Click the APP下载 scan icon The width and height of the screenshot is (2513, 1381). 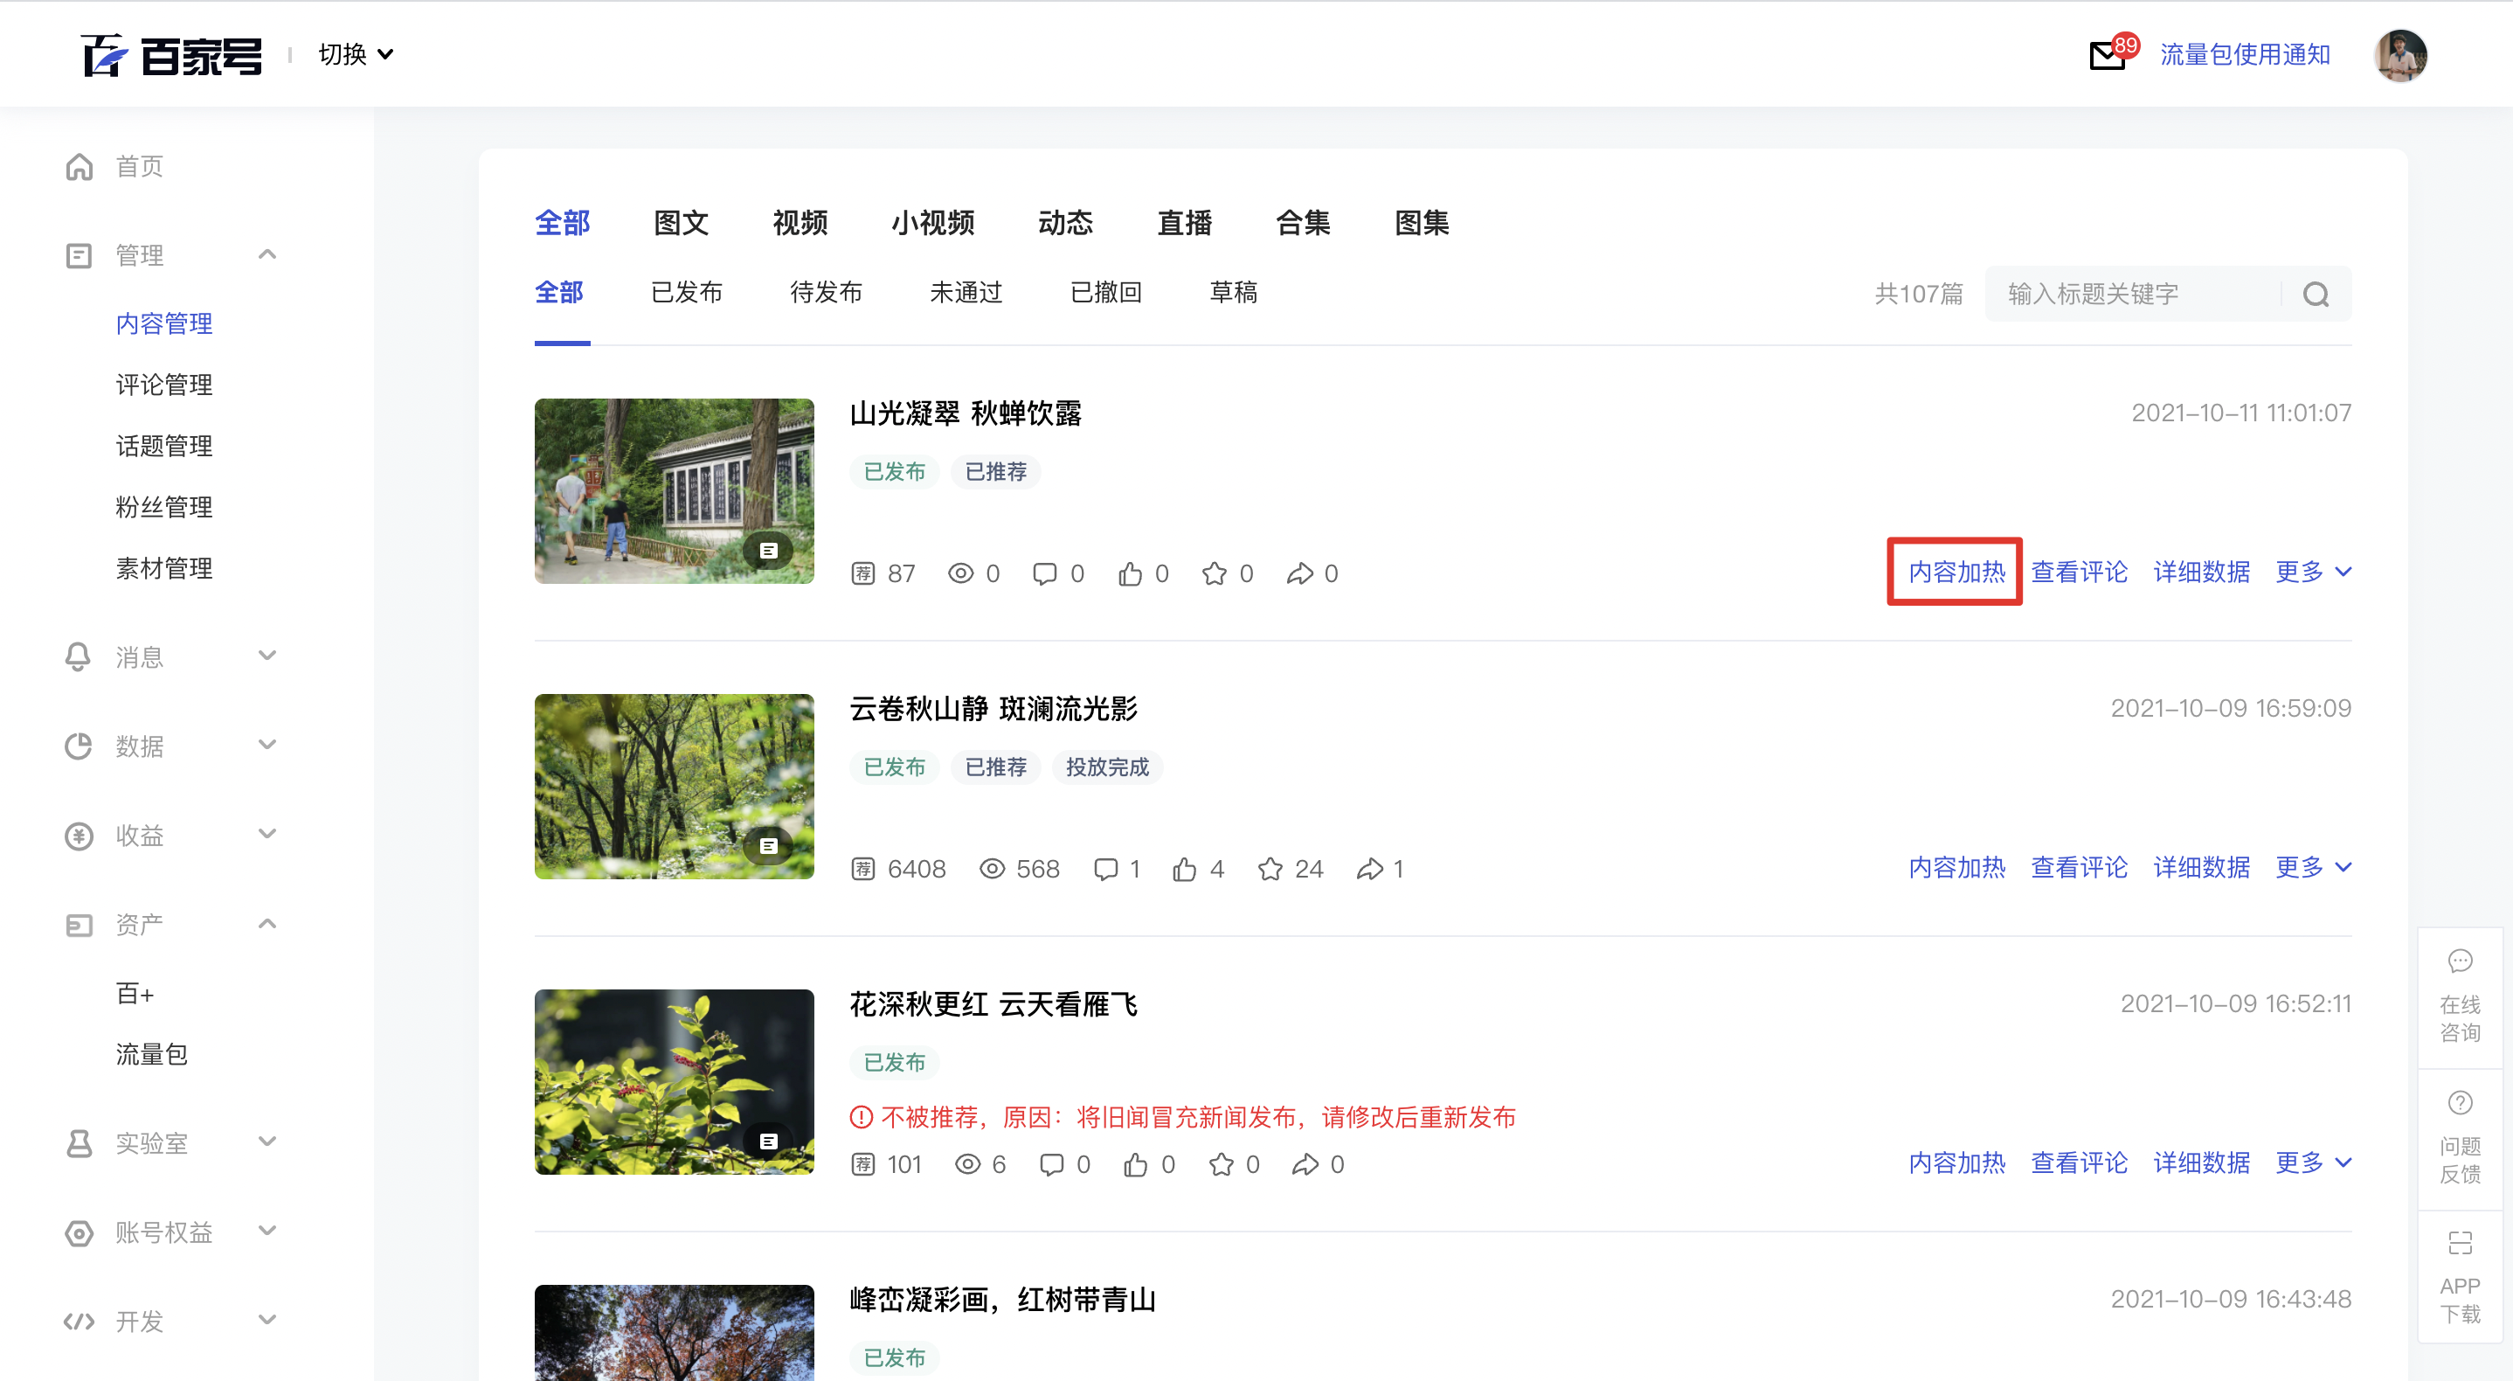coord(2460,1244)
